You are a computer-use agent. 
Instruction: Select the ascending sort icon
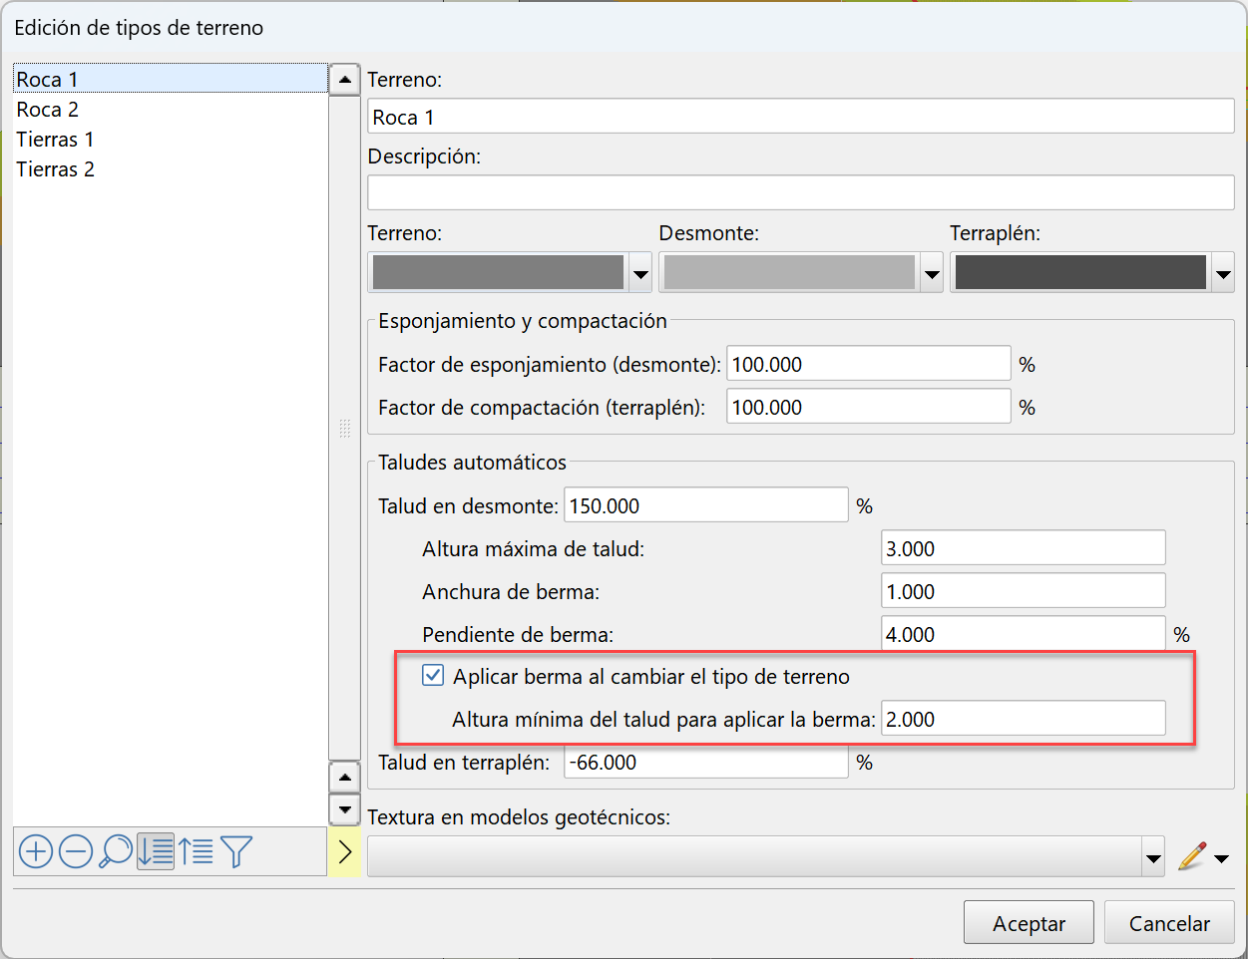pos(196,851)
